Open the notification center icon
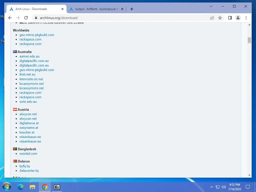The image size is (256, 192). (x=248, y=187)
